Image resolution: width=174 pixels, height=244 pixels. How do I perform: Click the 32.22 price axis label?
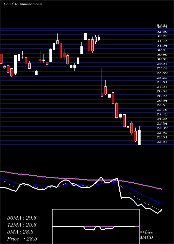pos(162,36)
